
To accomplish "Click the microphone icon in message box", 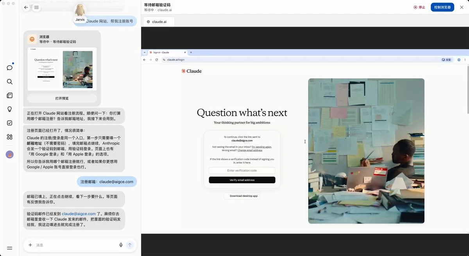I will click(x=121, y=245).
